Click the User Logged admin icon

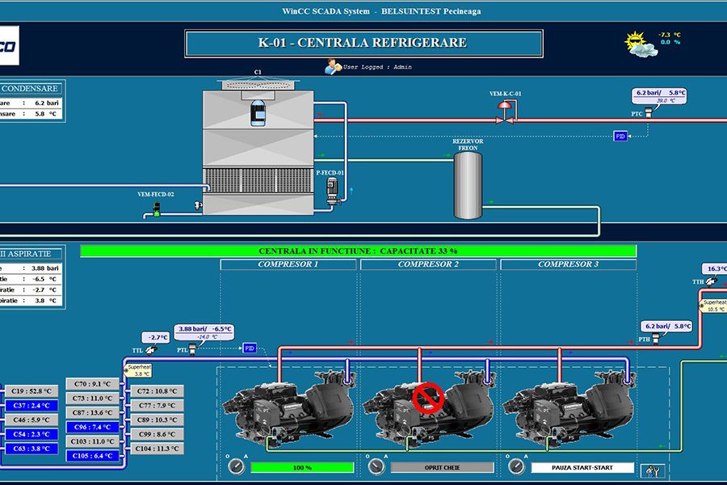(x=332, y=68)
